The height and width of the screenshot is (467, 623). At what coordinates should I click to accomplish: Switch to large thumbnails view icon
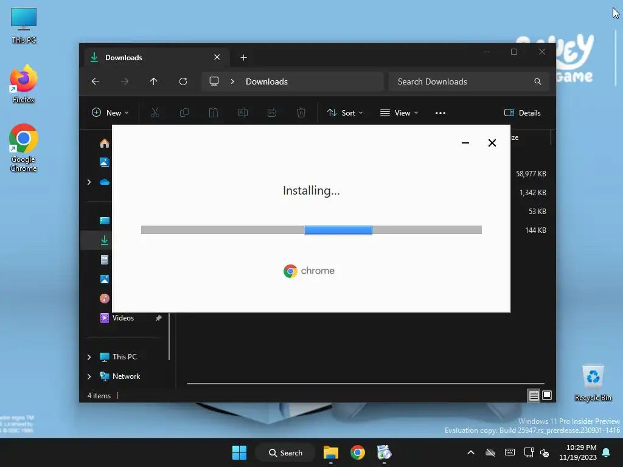pos(547,395)
